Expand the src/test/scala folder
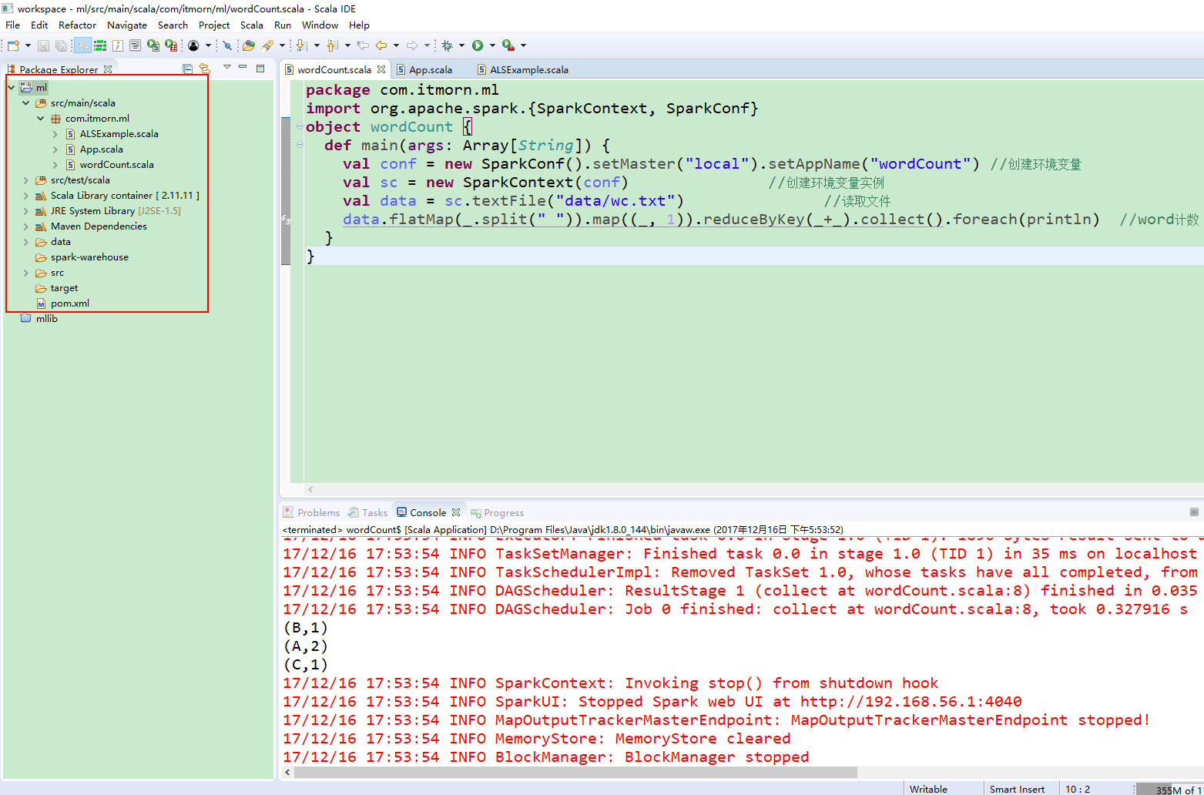The width and height of the screenshot is (1204, 795). click(26, 180)
